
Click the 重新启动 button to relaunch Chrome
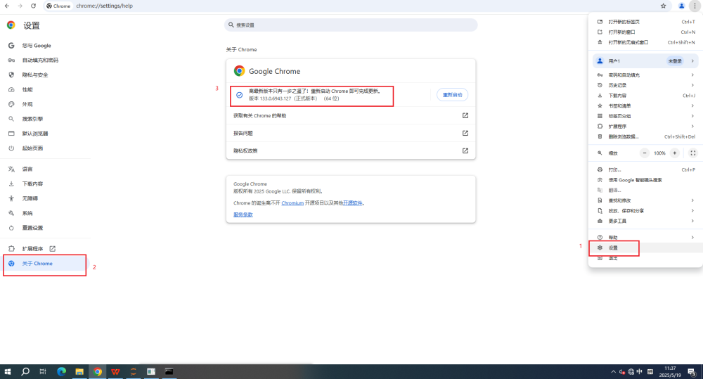(x=452, y=95)
